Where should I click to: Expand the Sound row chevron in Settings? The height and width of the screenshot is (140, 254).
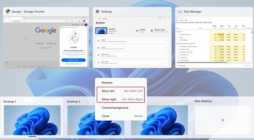coord(166,48)
